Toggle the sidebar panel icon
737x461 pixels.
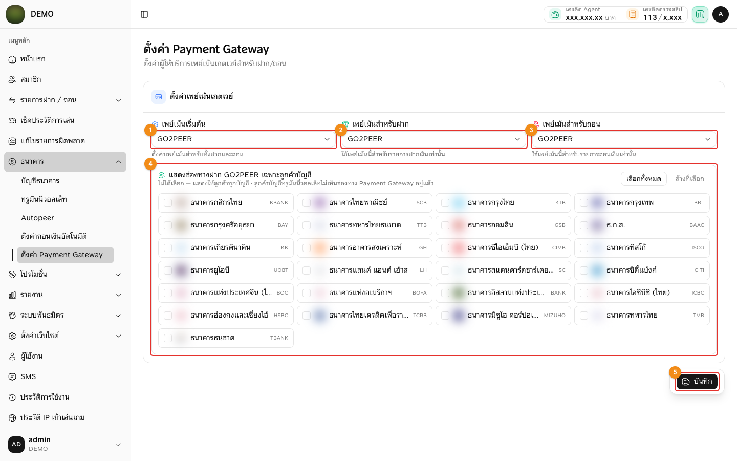click(144, 14)
